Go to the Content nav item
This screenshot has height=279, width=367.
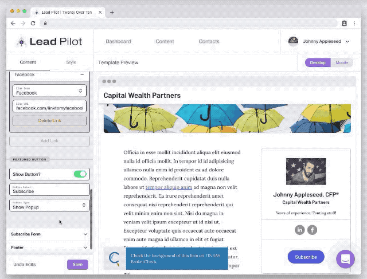165,41
